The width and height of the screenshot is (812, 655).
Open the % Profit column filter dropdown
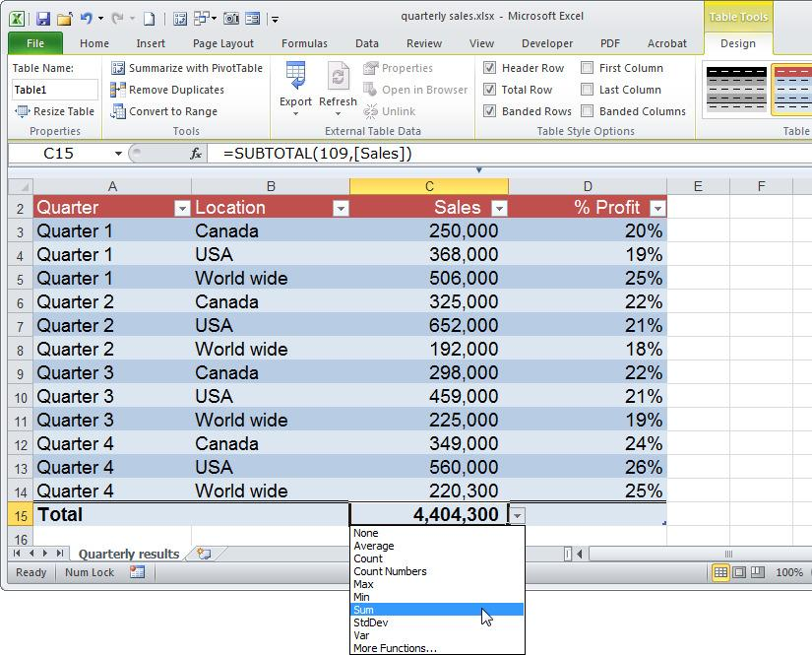(657, 208)
